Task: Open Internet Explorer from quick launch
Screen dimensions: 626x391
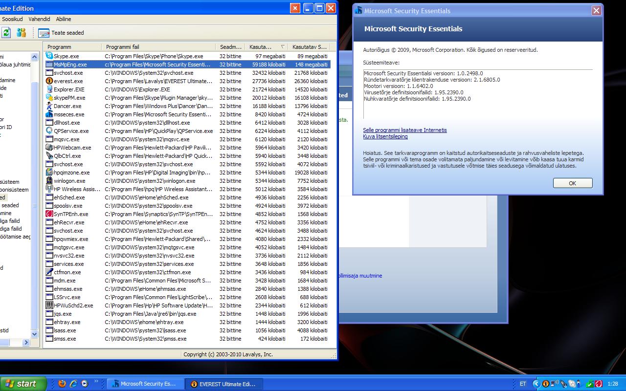Action: [x=73, y=384]
